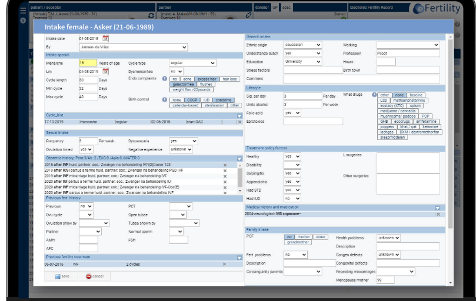Click the save button
The height and width of the screenshot is (301, 476).
(62, 276)
